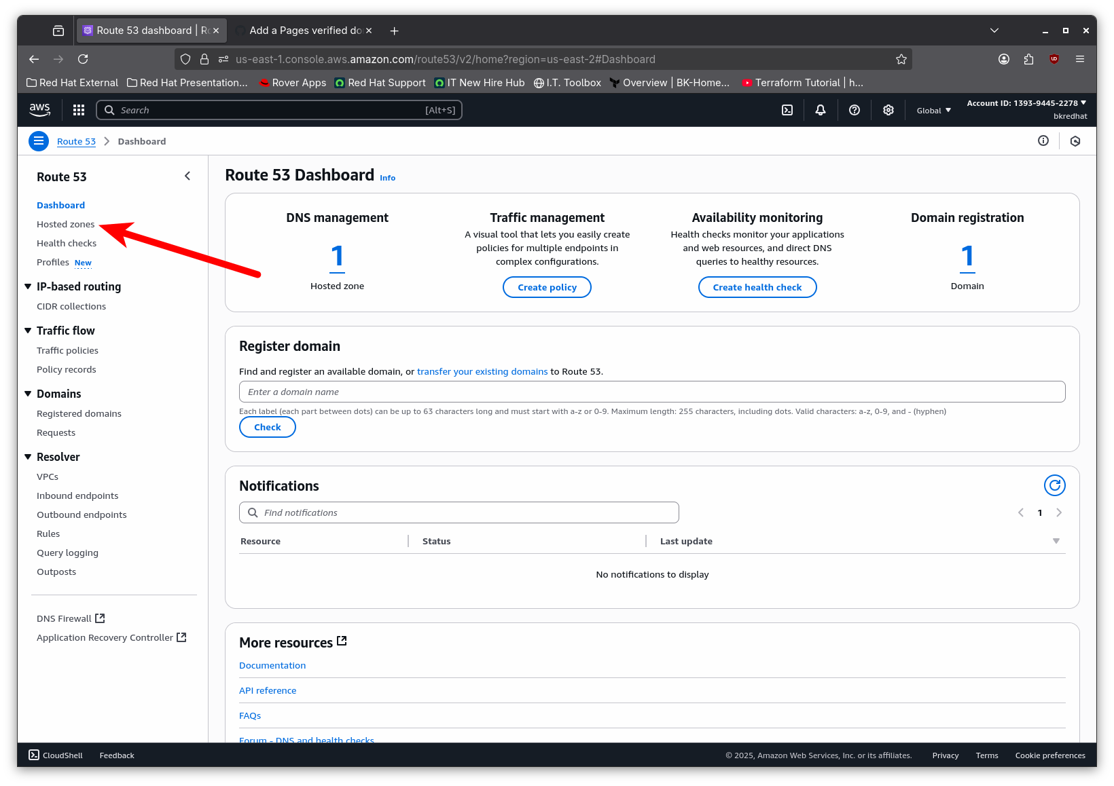Click the padlock site information icon

pos(204,59)
